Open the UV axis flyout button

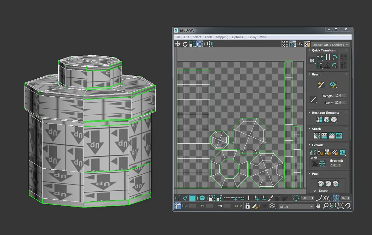300,44
